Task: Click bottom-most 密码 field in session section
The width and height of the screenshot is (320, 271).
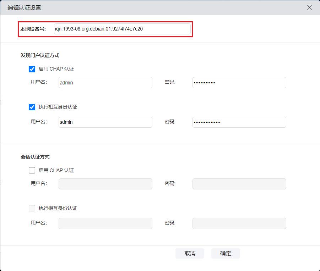Action: (239, 223)
